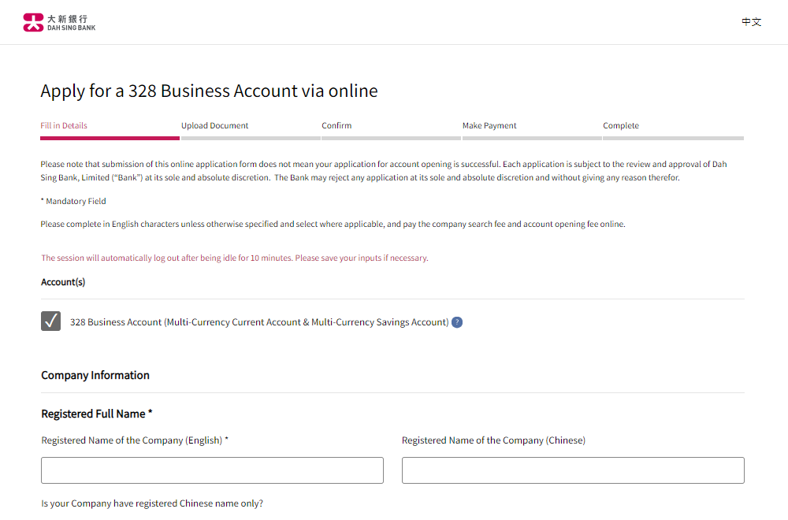Click the Registered Name (Chinese) input box
The image size is (788, 520).
point(573,470)
